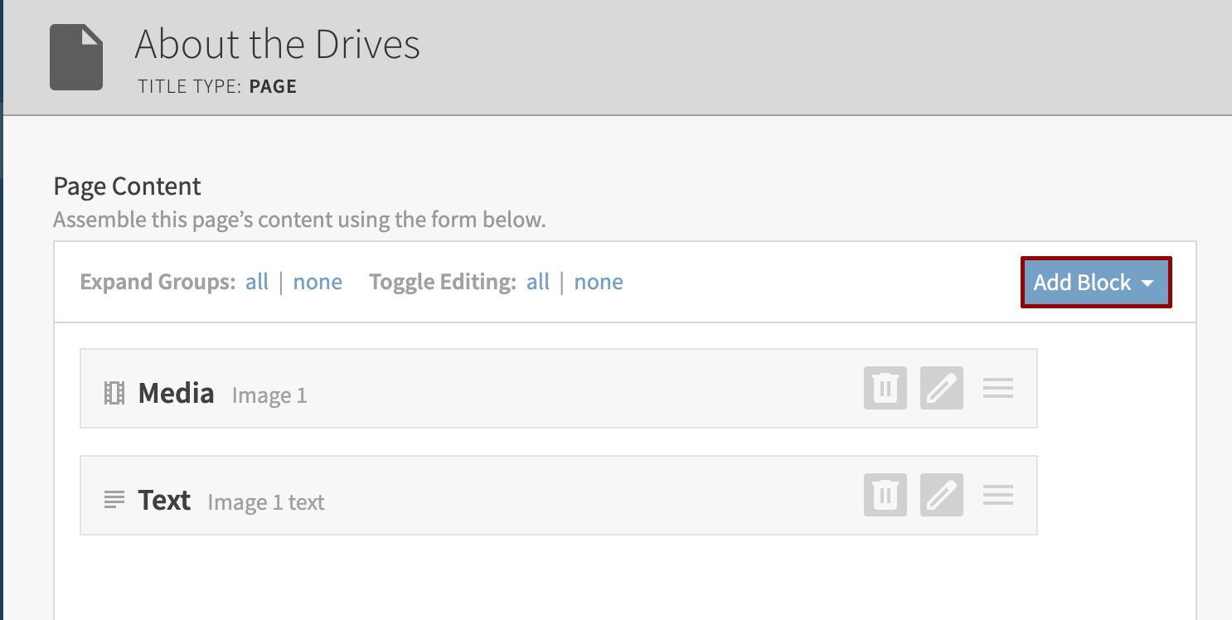Click the 'Image 1 text' block label
This screenshot has width=1232, height=620.
[x=266, y=503]
